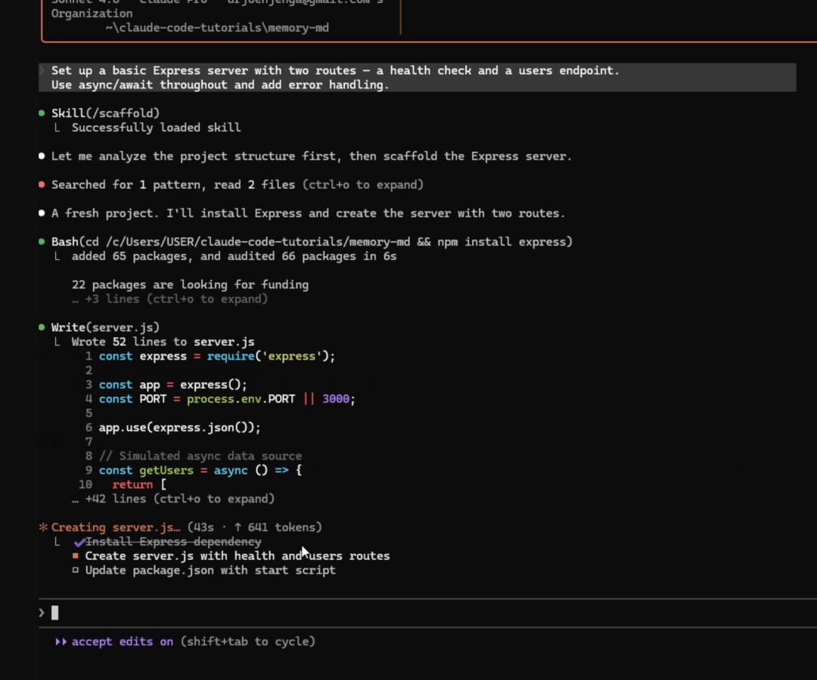Click the checkmark on Install Express dependency

pyautogui.click(x=79, y=542)
